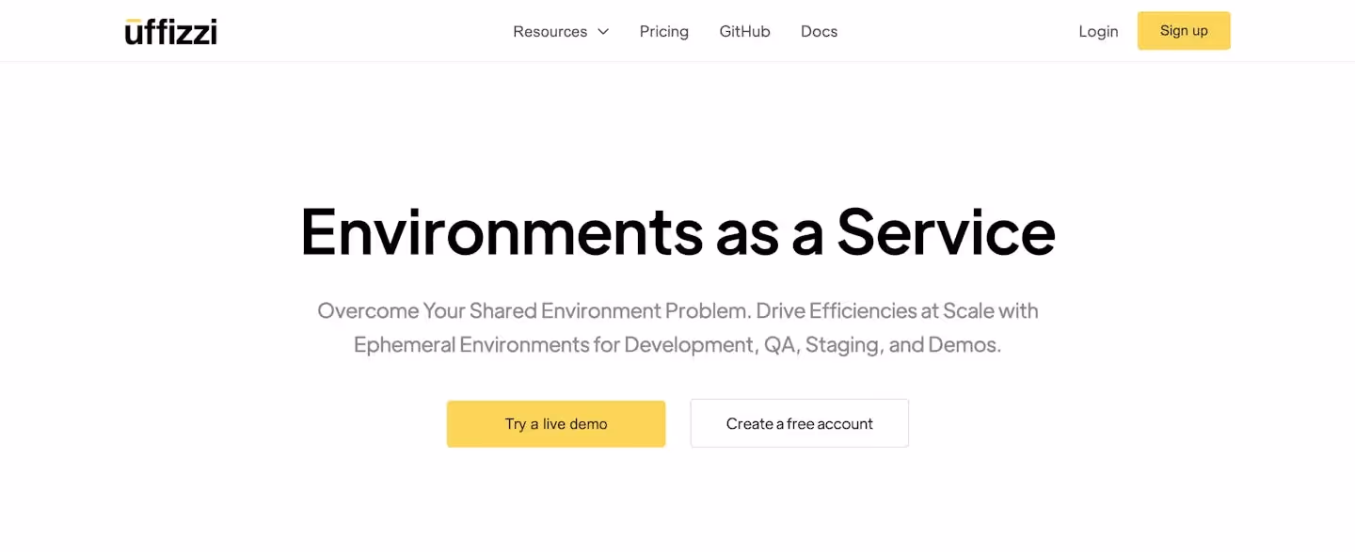
Task: Open the Resources menu label
Action: [550, 31]
